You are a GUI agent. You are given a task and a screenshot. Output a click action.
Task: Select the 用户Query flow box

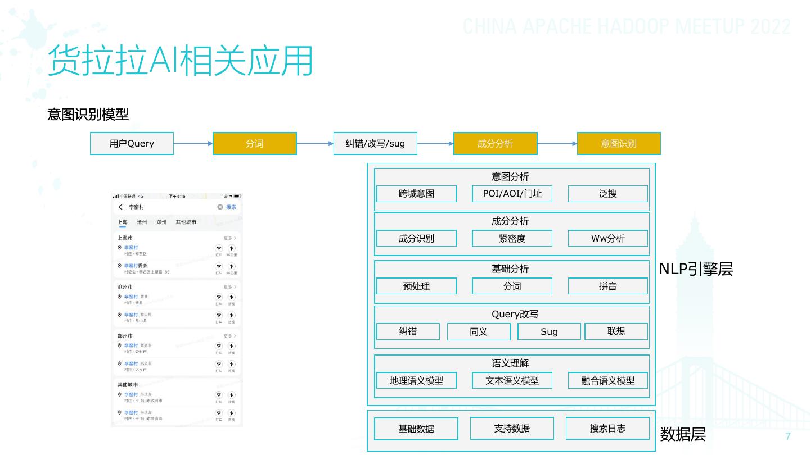(x=132, y=143)
